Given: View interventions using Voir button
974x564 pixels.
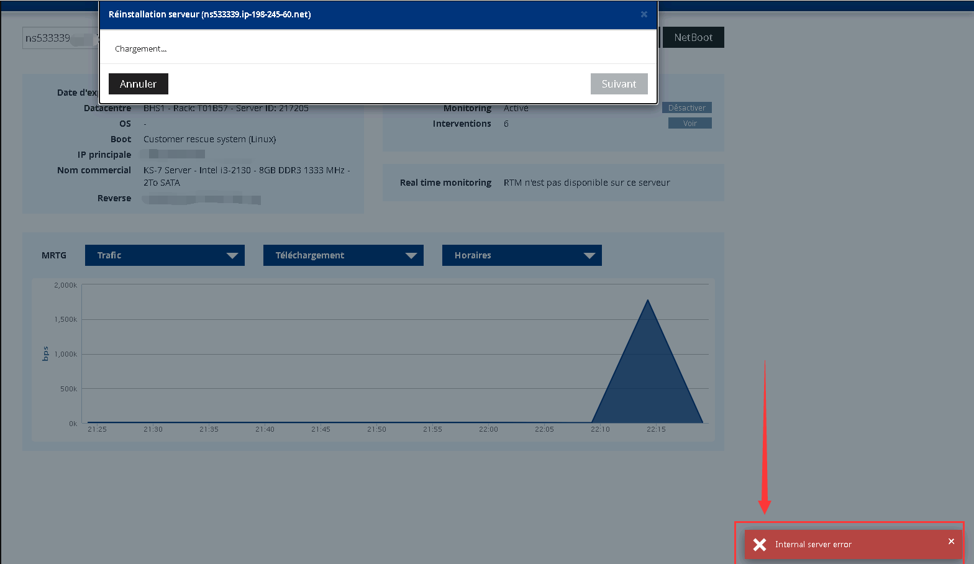Looking at the screenshot, I should (690, 124).
